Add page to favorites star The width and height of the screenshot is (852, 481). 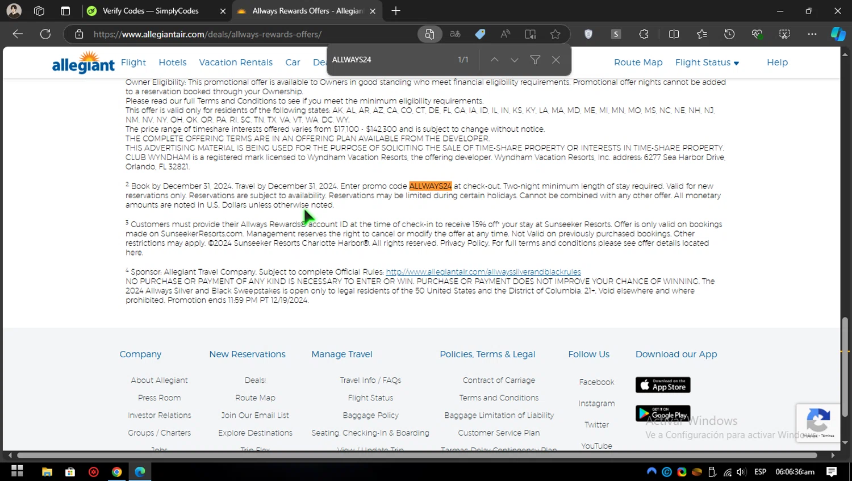[x=556, y=34]
